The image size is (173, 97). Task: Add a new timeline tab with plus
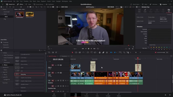click(72, 56)
